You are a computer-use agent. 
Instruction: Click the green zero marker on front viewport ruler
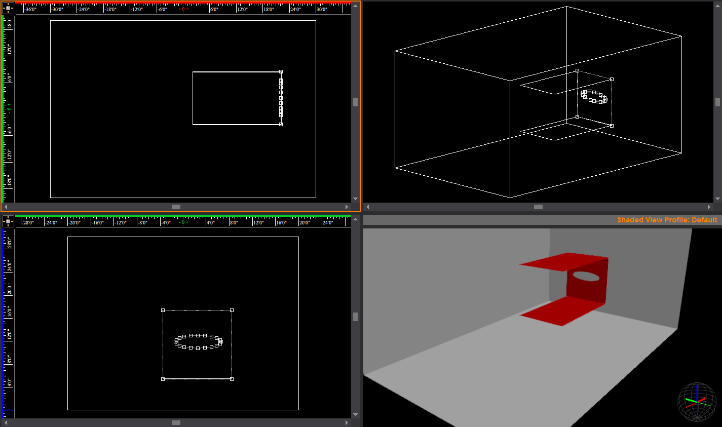(x=182, y=222)
